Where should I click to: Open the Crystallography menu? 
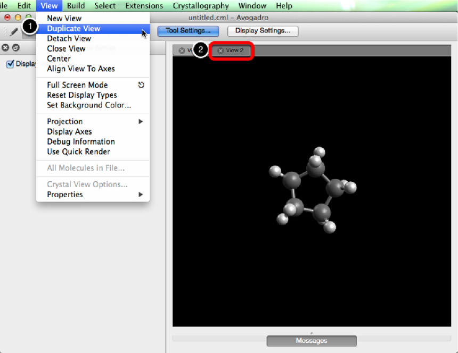coord(201,6)
